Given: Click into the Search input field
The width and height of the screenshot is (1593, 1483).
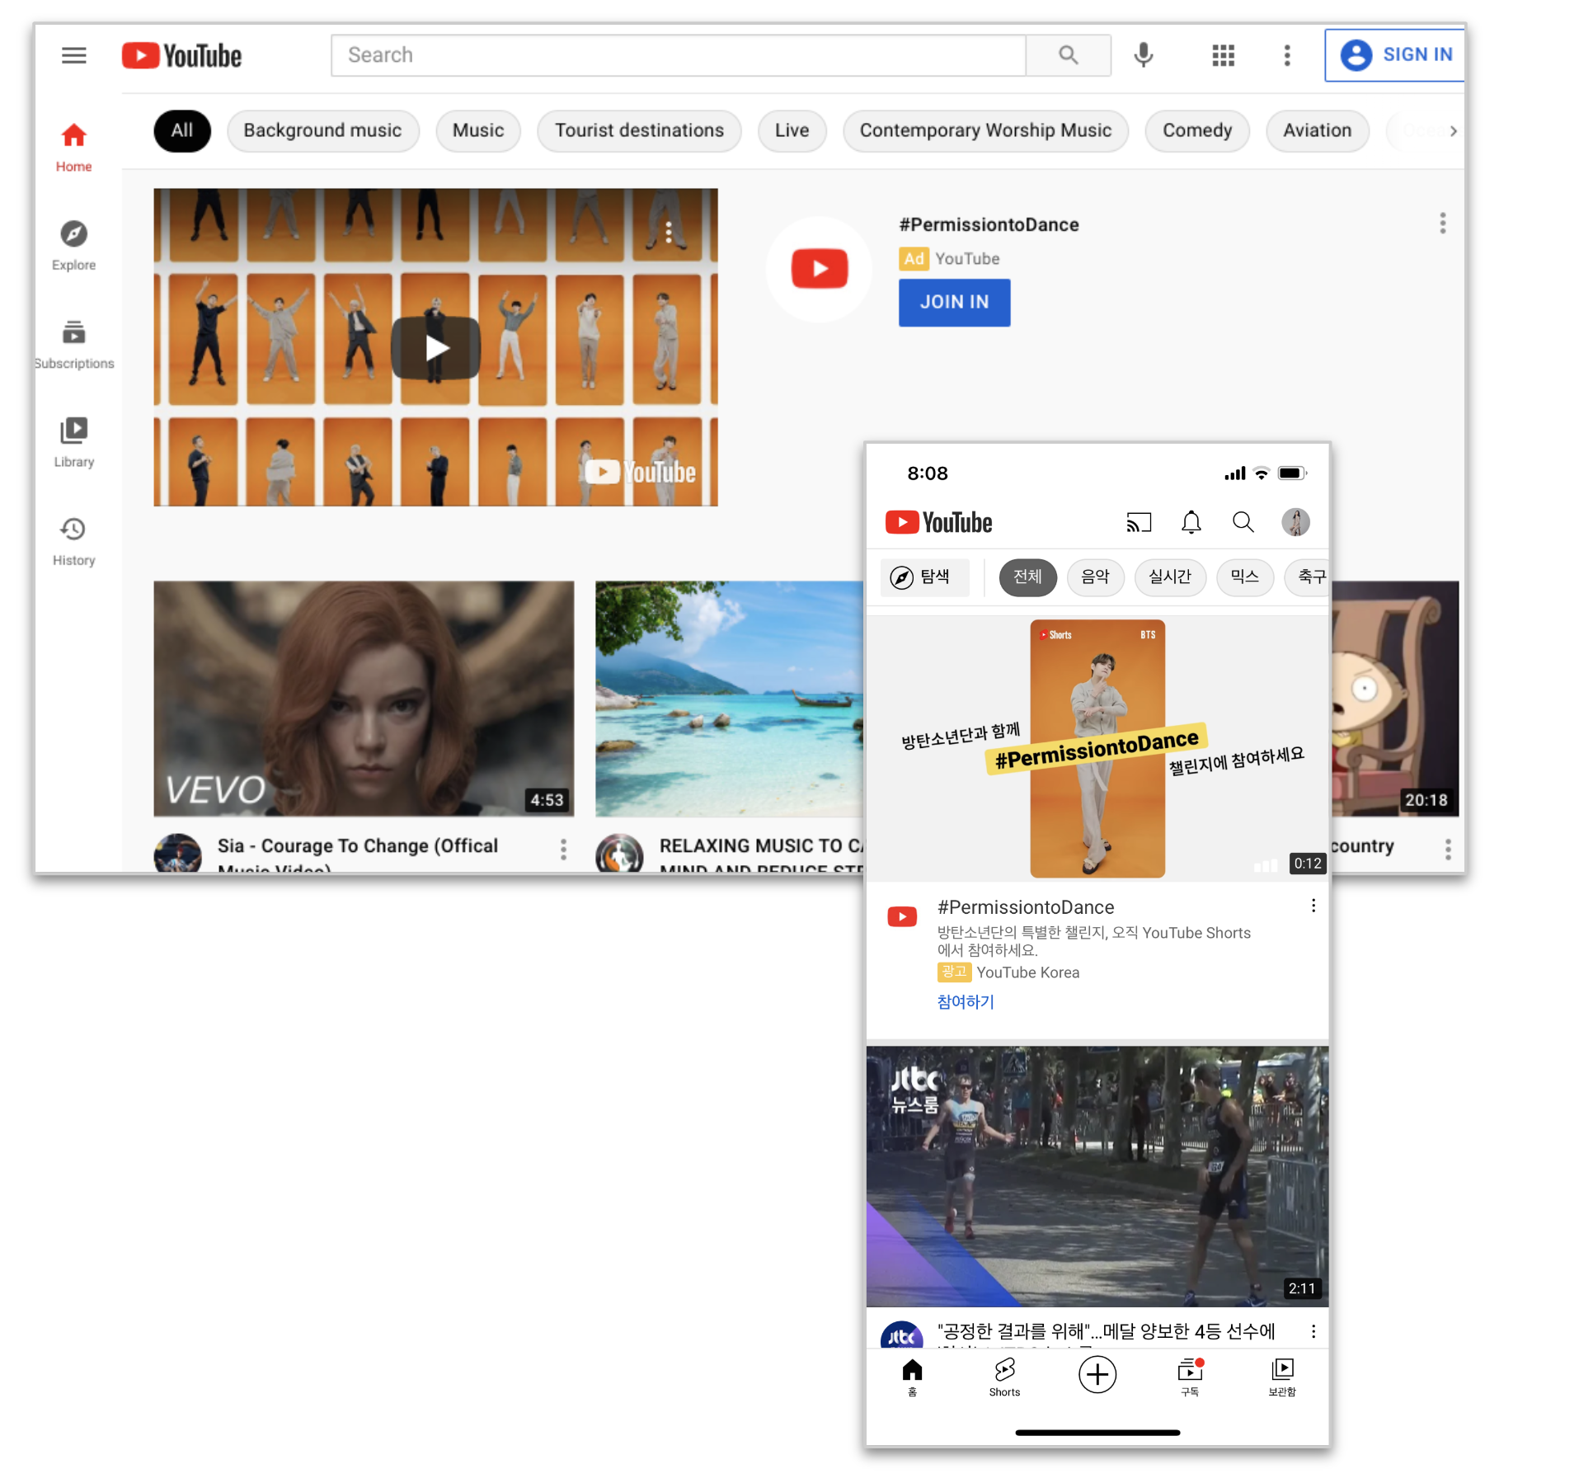Looking at the screenshot, I should [678, 55].
